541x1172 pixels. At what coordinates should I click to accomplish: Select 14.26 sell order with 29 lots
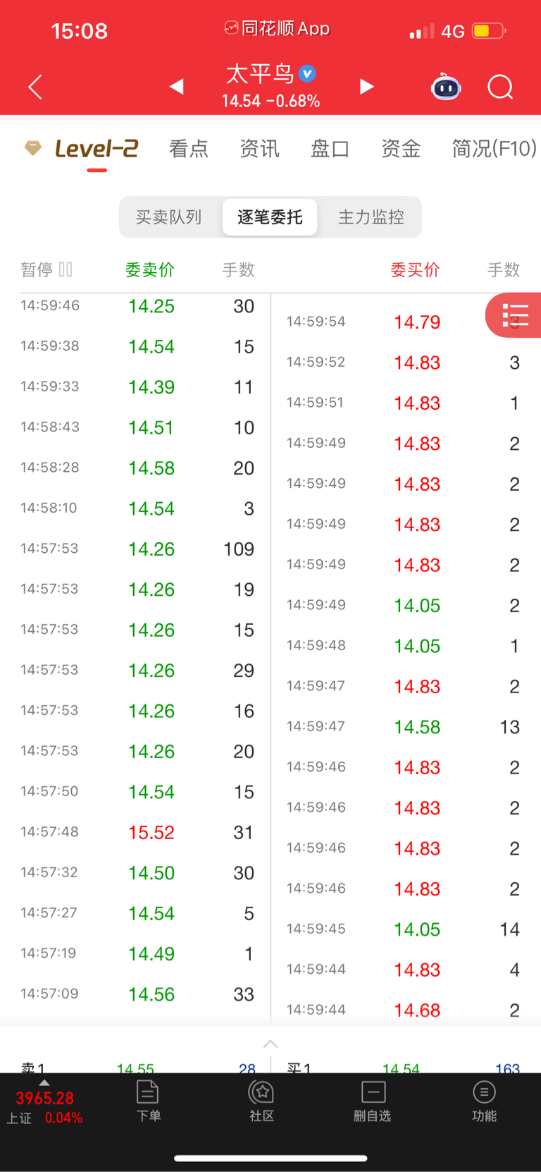[137, 670]
